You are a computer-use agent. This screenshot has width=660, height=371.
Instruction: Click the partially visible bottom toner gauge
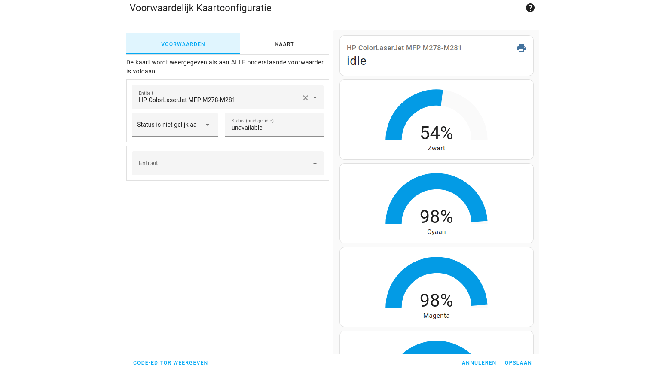pos(437,346)
